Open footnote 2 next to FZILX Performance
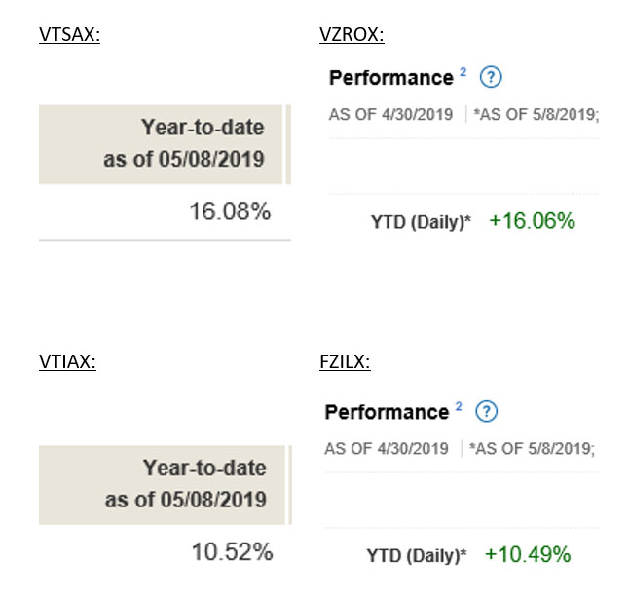Viewport: 629px width, 600px height. [456, 406]
